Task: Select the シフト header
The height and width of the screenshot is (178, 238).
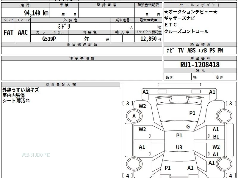Action: pos(9,20)
